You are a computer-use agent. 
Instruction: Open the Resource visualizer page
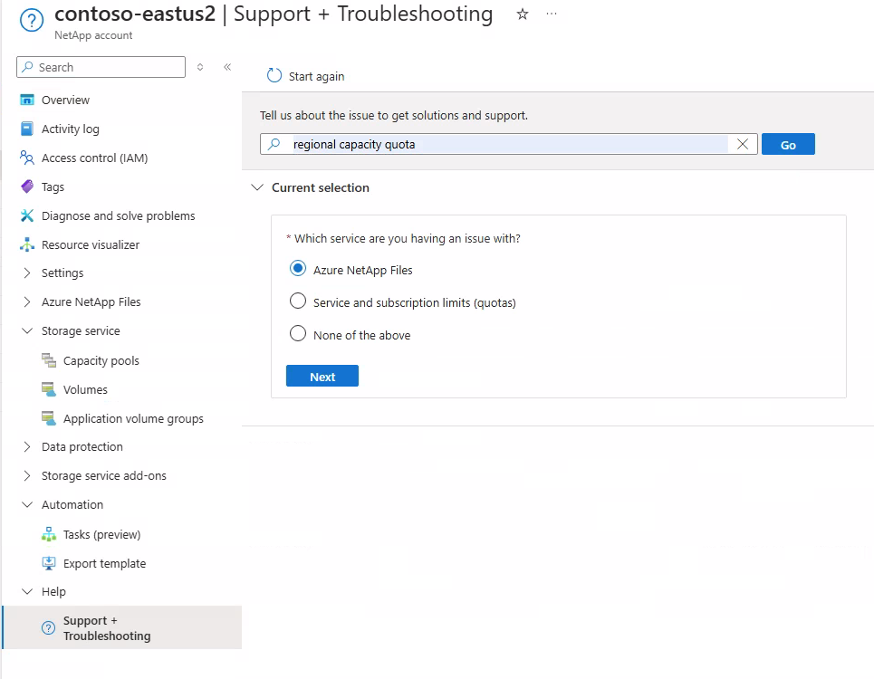[x=91, y=244]
